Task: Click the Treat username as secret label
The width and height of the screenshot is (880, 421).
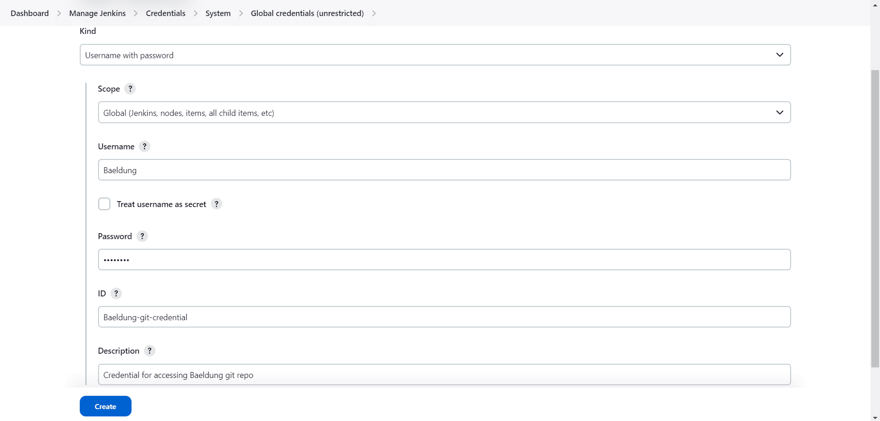Action: coord(161,204)
